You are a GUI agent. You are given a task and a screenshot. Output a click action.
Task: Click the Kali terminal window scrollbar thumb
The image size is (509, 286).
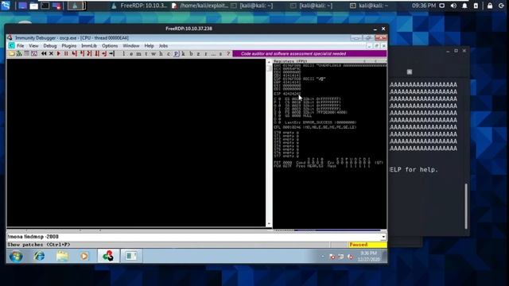click(466, 207)
